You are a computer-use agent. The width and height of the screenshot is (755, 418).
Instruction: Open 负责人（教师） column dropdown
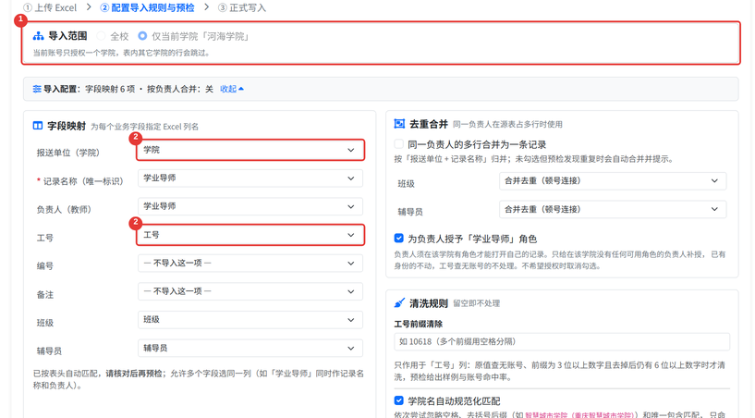(250, 206)
